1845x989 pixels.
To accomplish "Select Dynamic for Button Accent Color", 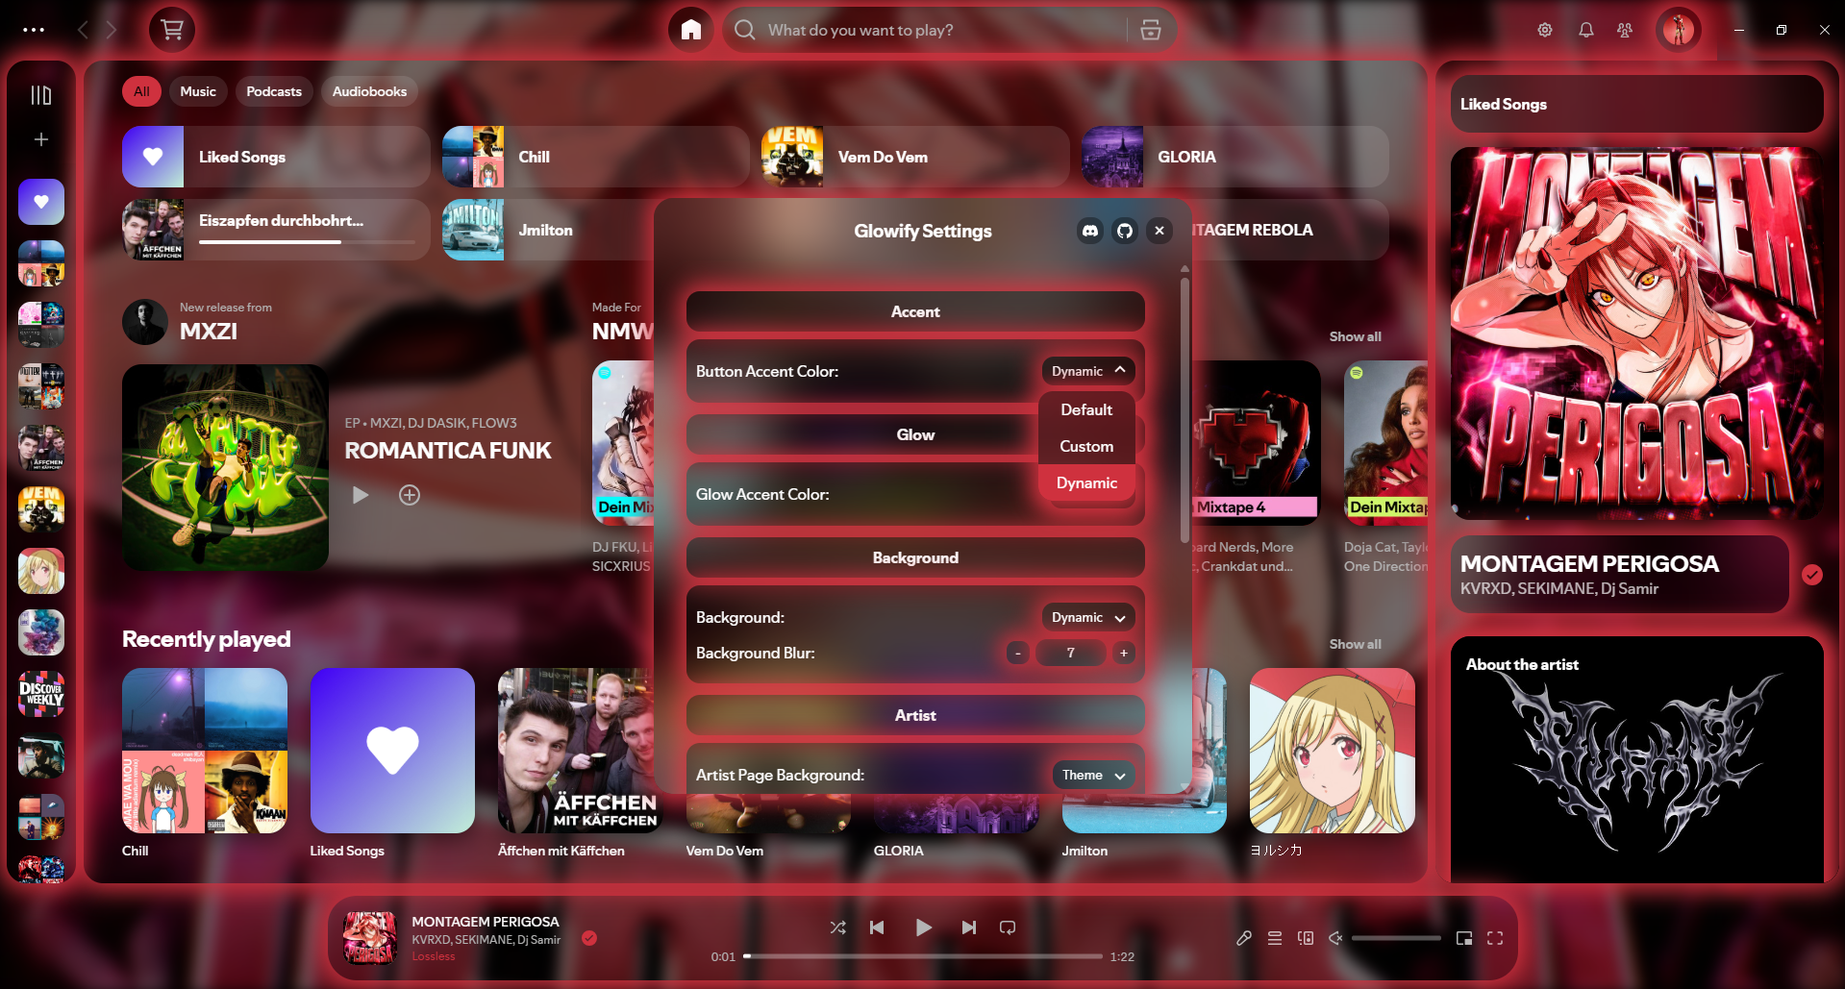I will pos(1086,482).
